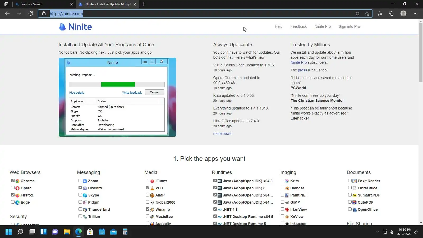This screenshot has width=423, height=238.
Task: Open Microsoft Store from the taskbar
Action: (90, 232)
